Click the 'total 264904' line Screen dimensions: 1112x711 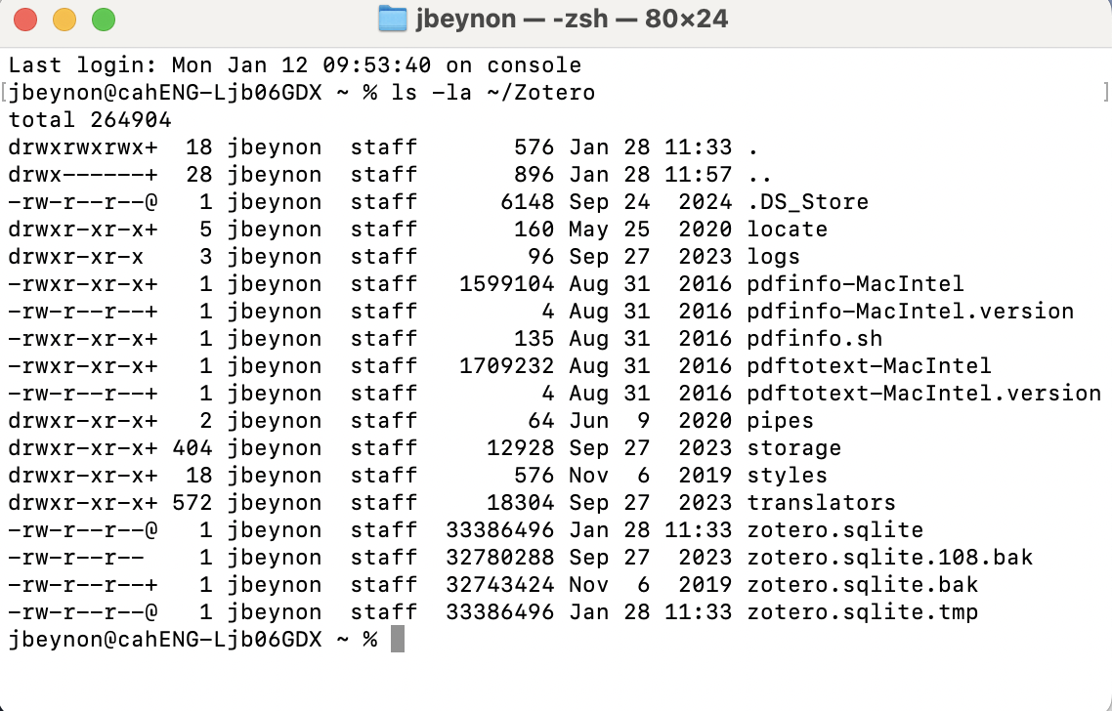point(90,120)
